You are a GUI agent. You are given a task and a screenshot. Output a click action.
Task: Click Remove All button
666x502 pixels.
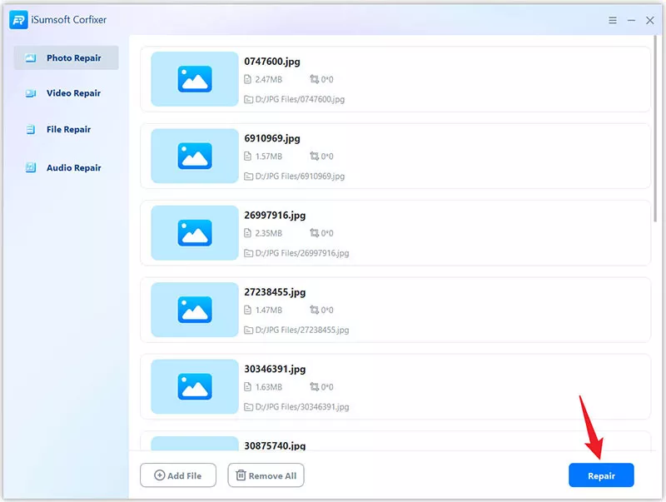266,475
